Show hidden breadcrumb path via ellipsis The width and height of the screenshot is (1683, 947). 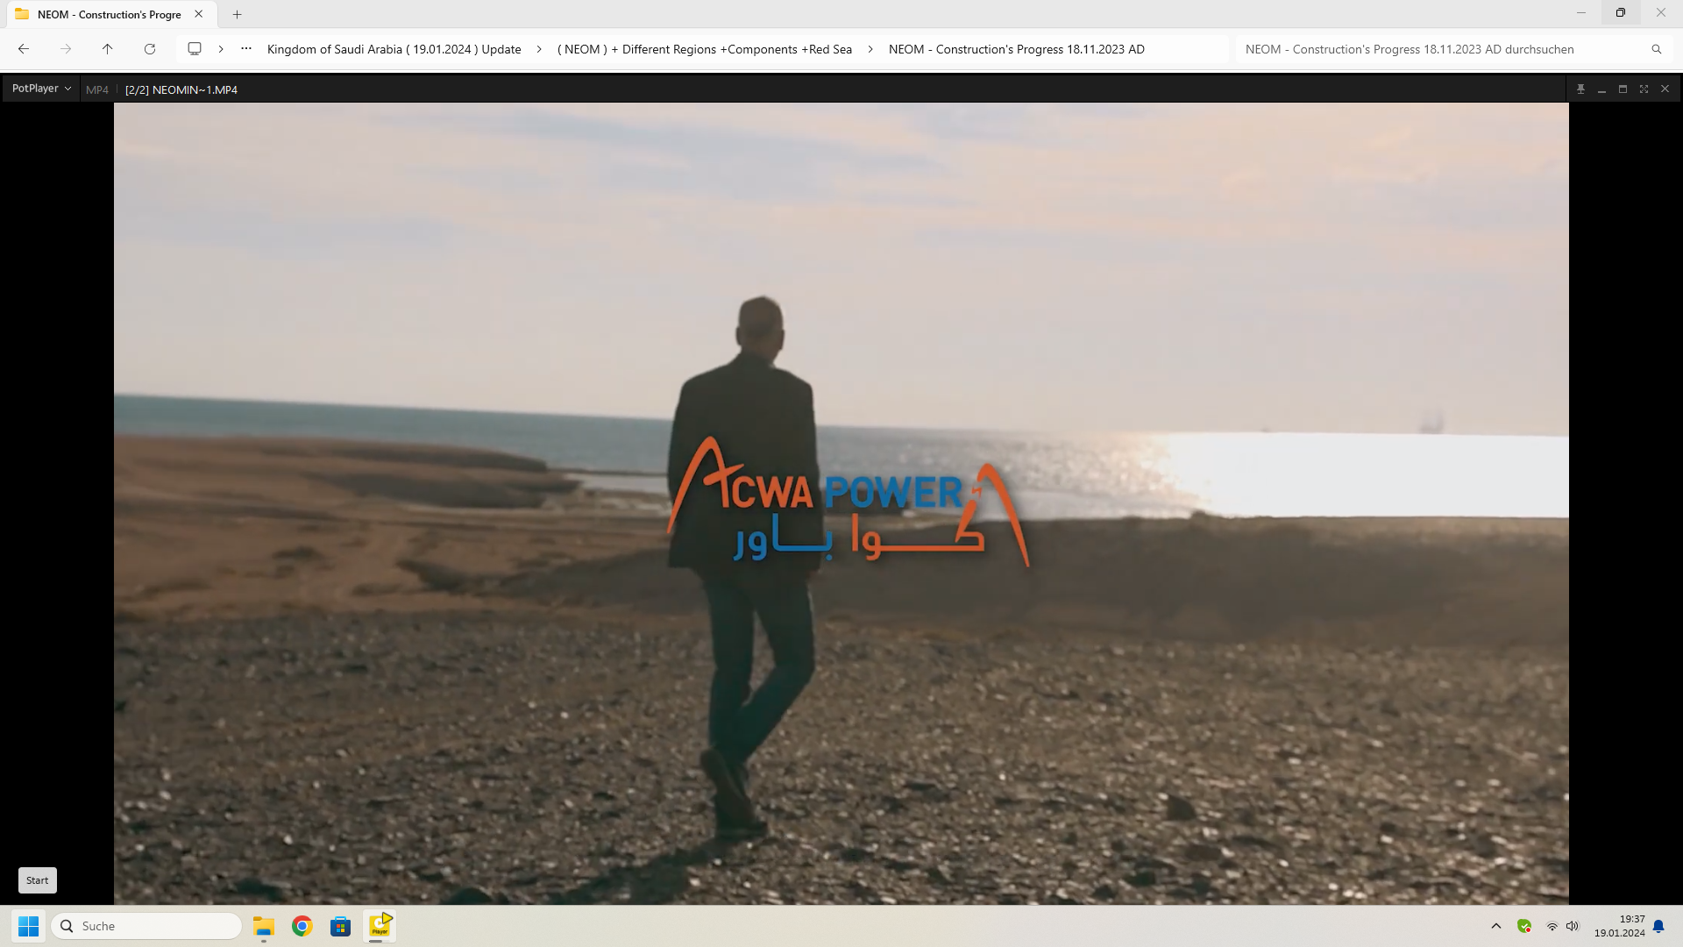(246, 49)
